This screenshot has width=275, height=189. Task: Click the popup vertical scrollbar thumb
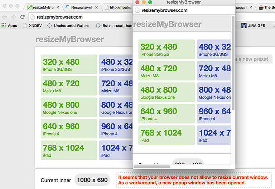(x=233, y=63)
